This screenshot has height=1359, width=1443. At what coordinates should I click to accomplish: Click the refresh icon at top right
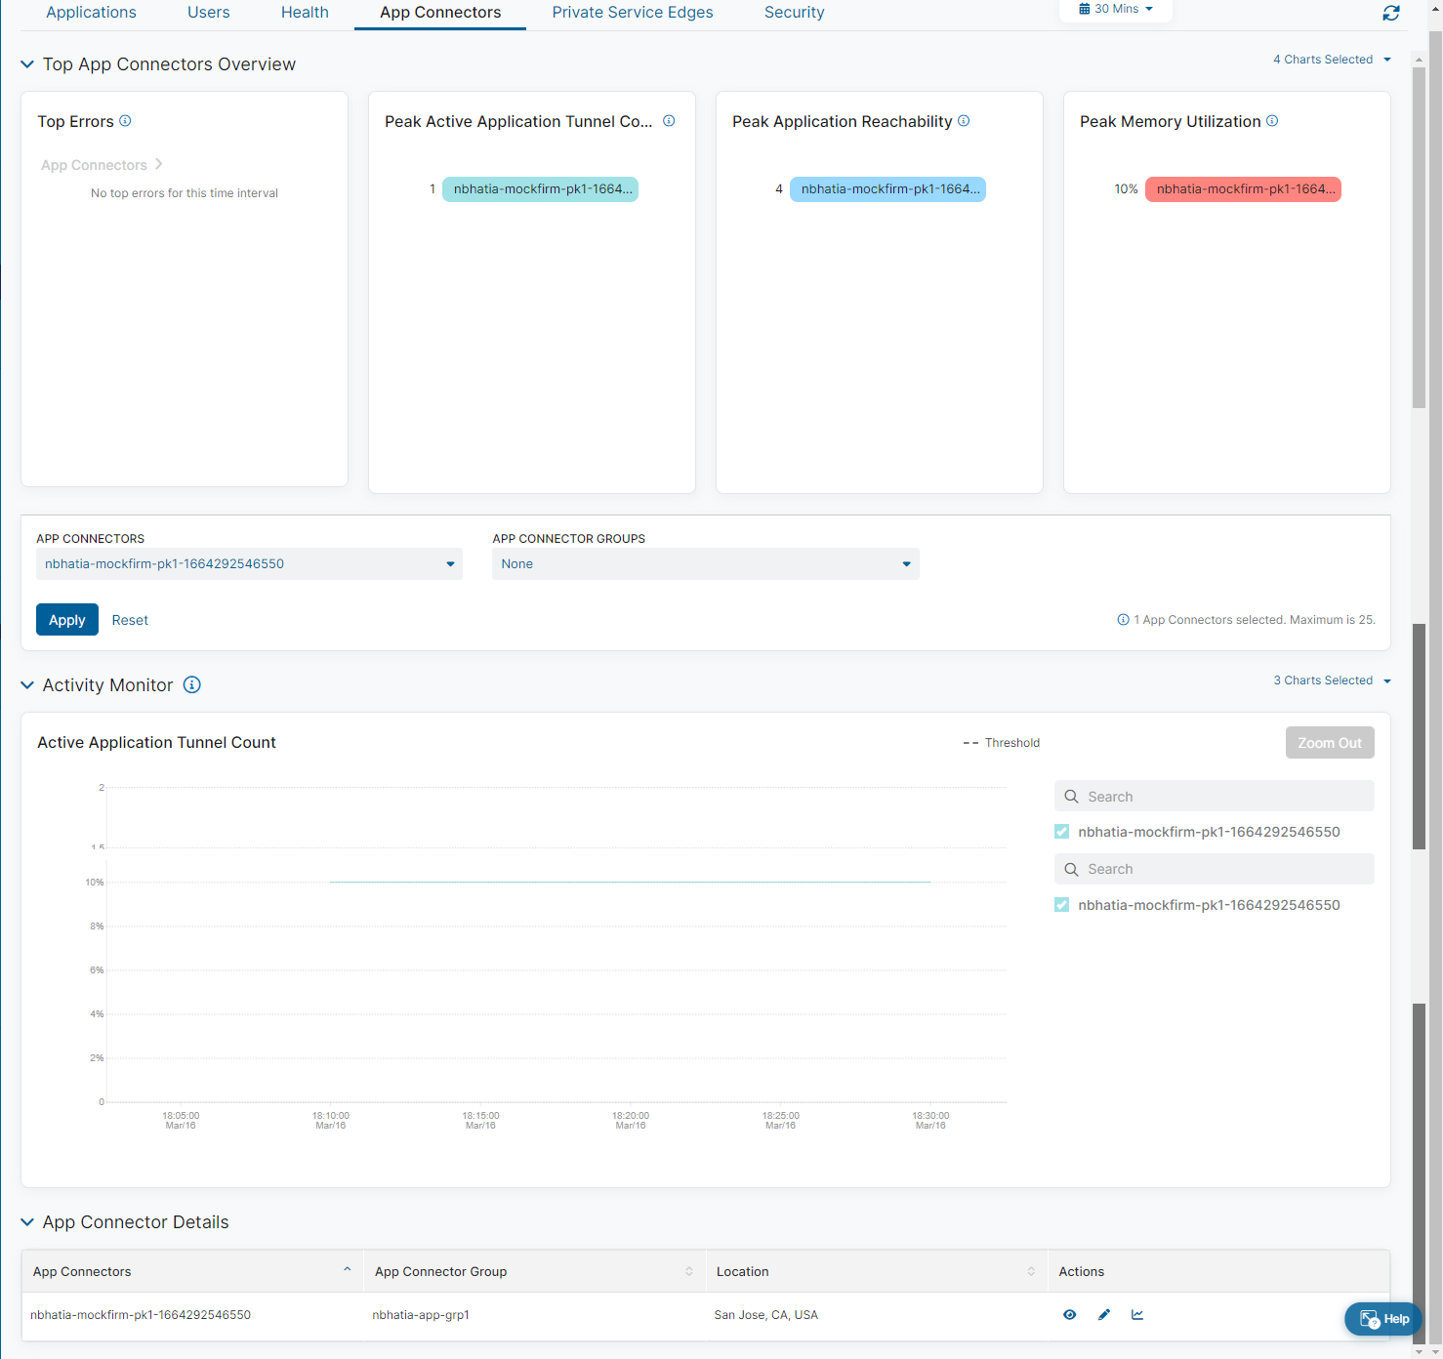click(x=1390, y=13)
